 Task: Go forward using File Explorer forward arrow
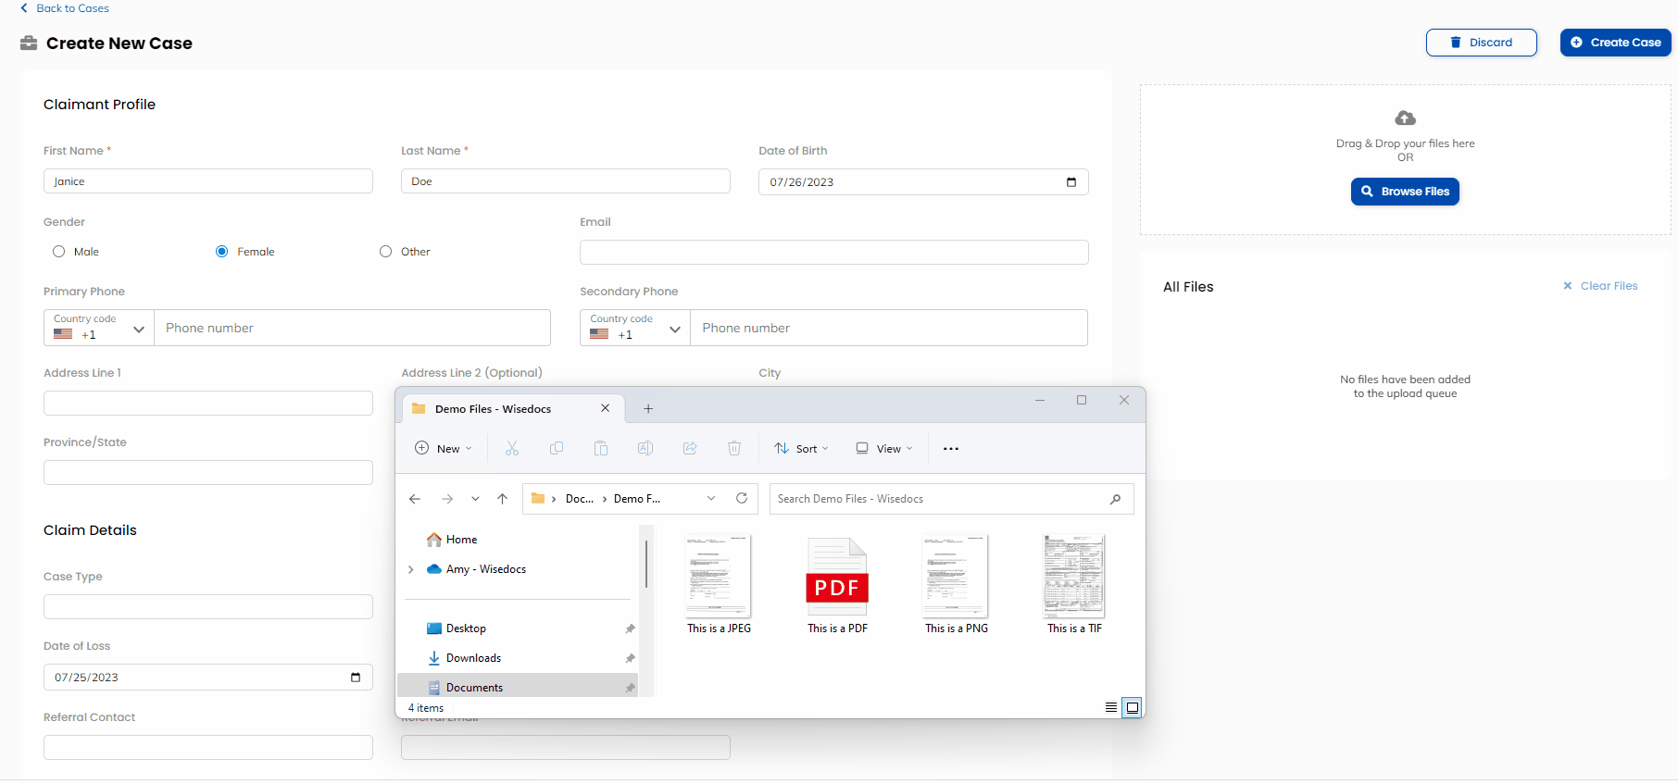coord(447,499)
